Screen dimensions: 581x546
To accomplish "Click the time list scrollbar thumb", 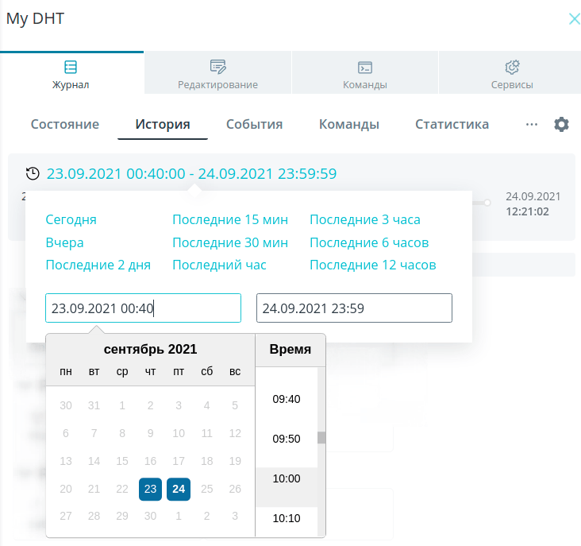I will click(321, 437).
